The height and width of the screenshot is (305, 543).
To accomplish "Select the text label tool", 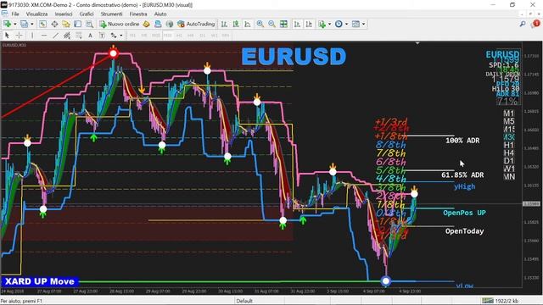I will (102, 36).
